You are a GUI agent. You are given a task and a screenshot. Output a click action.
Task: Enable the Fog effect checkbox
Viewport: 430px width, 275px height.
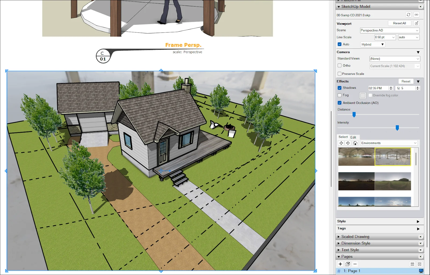339,95
